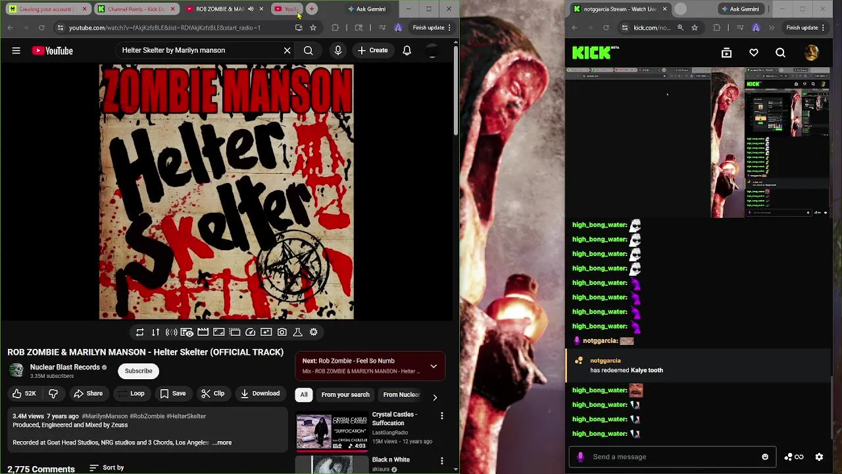Expand the Next: Rob Zombie mix panel chevron
842x474 pixels.
click(433, 366)
